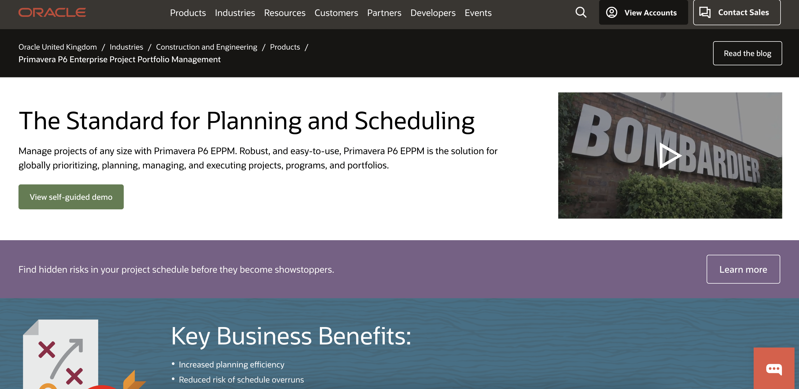Viewport: 799px width, 389px height.
Task: Click the Contact Sales chat icon
Action: tap(705, 12)
